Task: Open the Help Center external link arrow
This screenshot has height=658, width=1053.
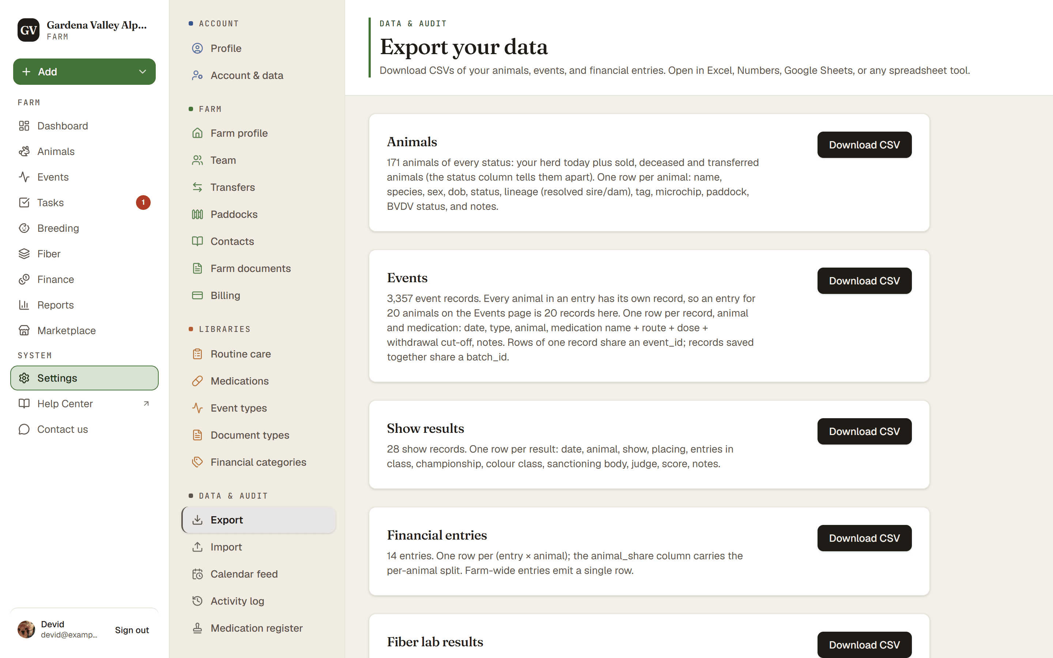Action: (x=146, y=404)
